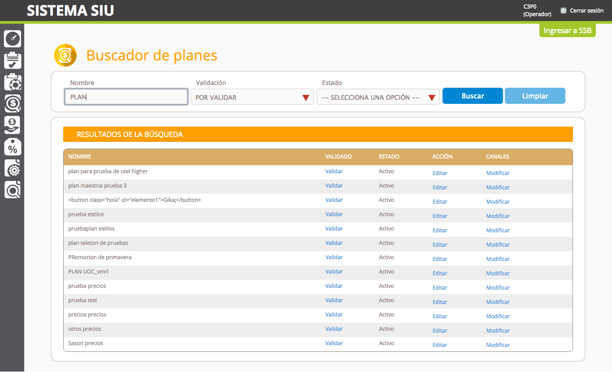Viewport: 612px width, 372px height.
Task: Click Validar in the button class hola row
Action: (334, 200)
